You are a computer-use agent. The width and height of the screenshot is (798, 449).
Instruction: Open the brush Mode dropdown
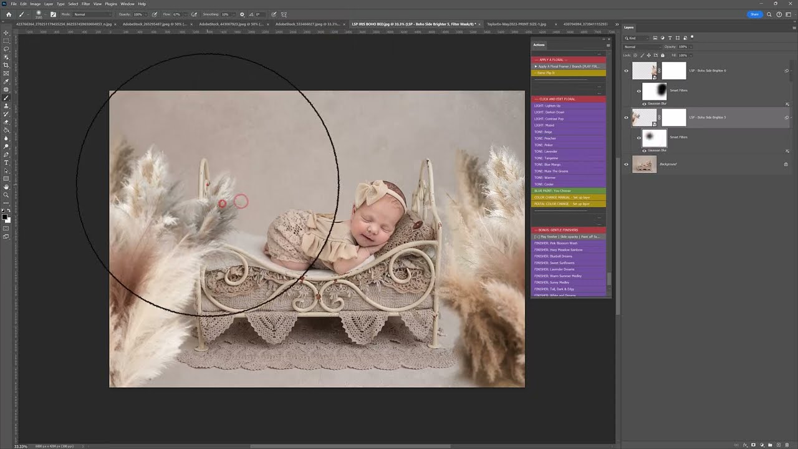pos(92,14)
